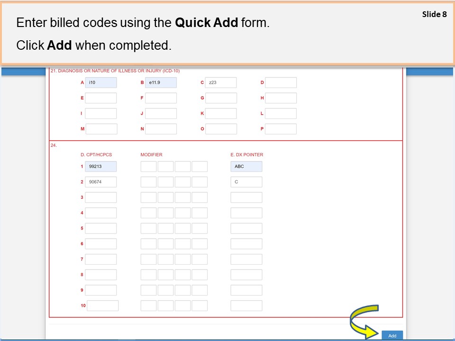Click the empty CPT/HCPCS field on line 3
This screenshot has width=455, height=341.
point(101,197)
